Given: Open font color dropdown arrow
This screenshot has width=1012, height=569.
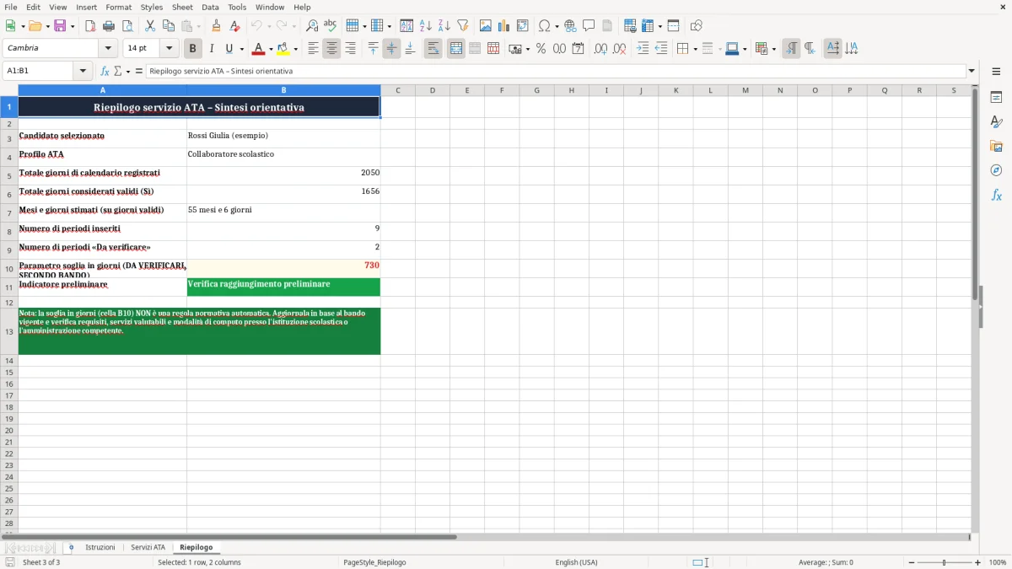Looking at the screenshot, I should pyautogui.click(x=271, y=49).
